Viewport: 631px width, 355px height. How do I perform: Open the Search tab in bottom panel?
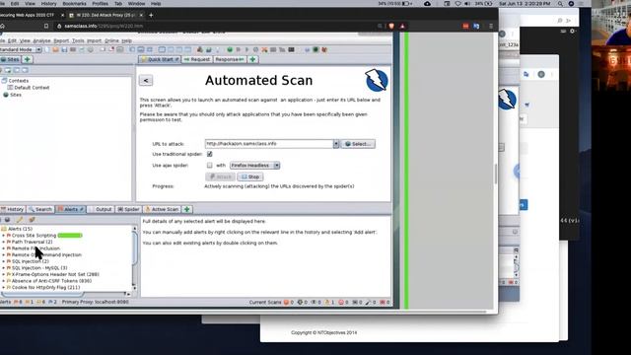point(40,209)
